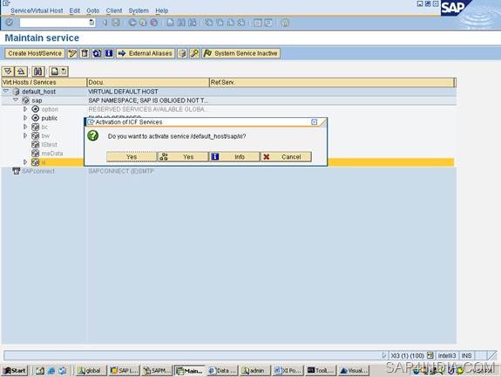Click the binoculars Find icon
Viewport: 501px width, 377px height.
[38, 72]
